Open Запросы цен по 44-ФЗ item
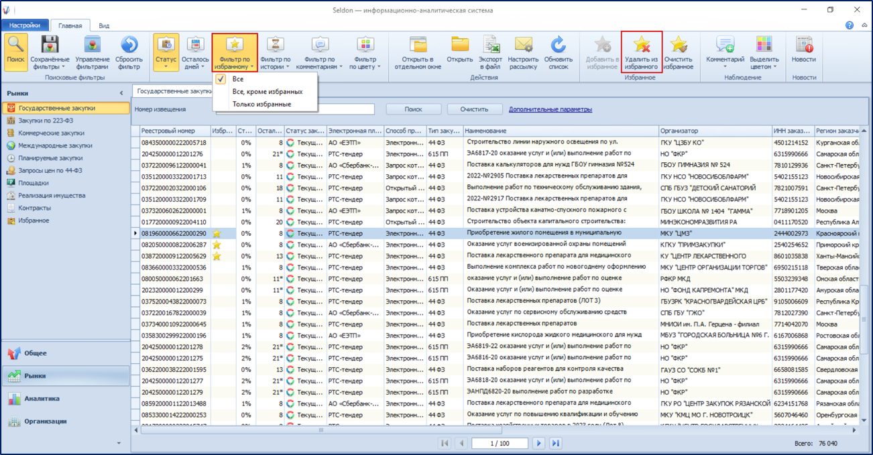This screenshot has width=873, height=455. click(66, 170)
